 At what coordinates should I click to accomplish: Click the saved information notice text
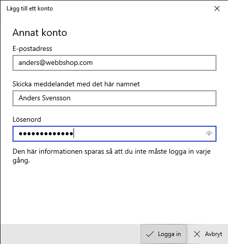point(111,156)
